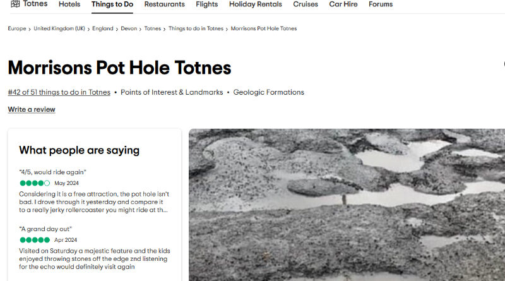Click the five-bubble rating on Apr 2024 review

click(35, 241)
